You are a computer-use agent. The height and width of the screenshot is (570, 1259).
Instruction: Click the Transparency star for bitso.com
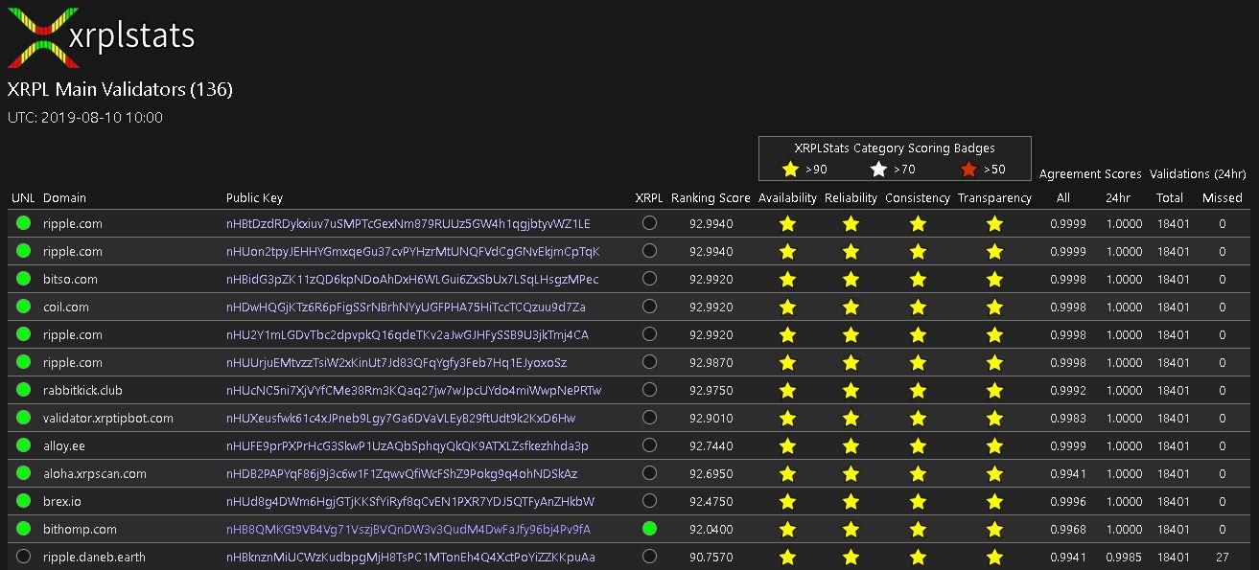[x=994, y=280]
